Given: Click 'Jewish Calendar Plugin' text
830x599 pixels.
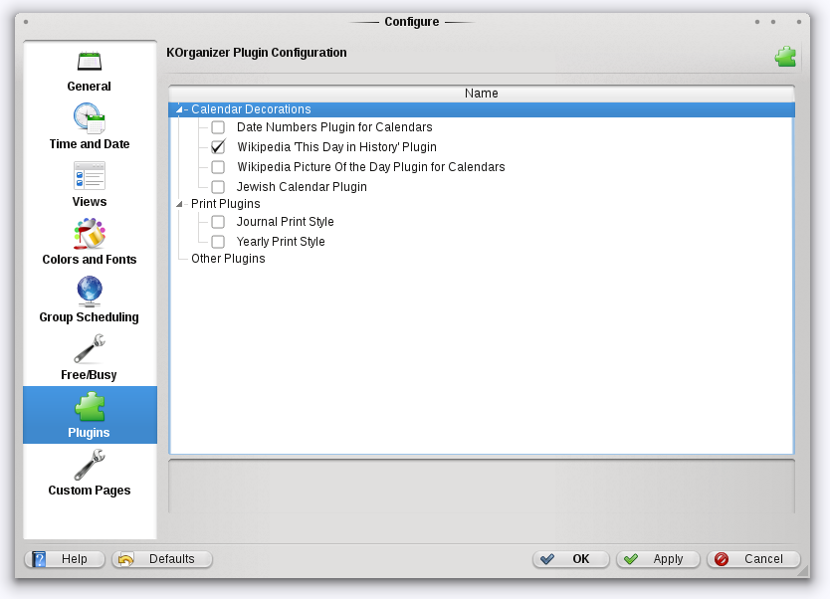Looking at the screenshot, I should 302,187.
